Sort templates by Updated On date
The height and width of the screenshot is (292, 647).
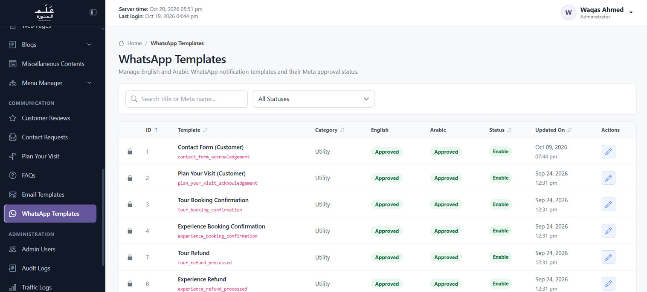click(x=570, y=130)
